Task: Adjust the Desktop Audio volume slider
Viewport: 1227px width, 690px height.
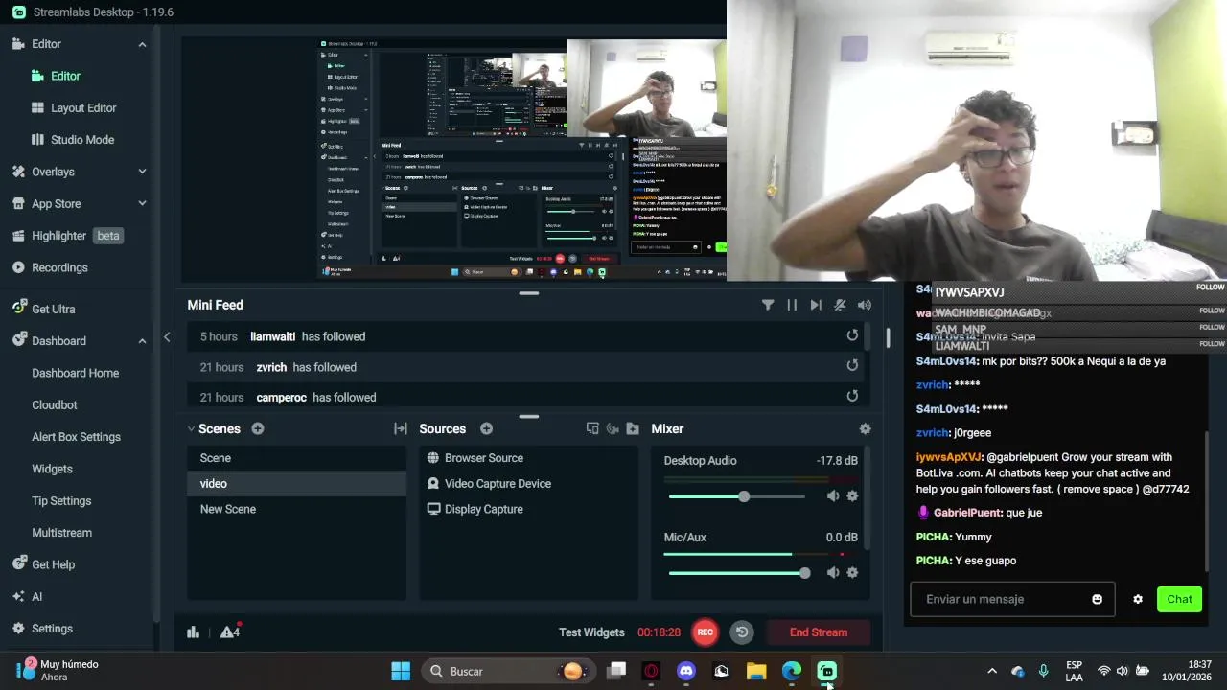Action: coord(744,496)
